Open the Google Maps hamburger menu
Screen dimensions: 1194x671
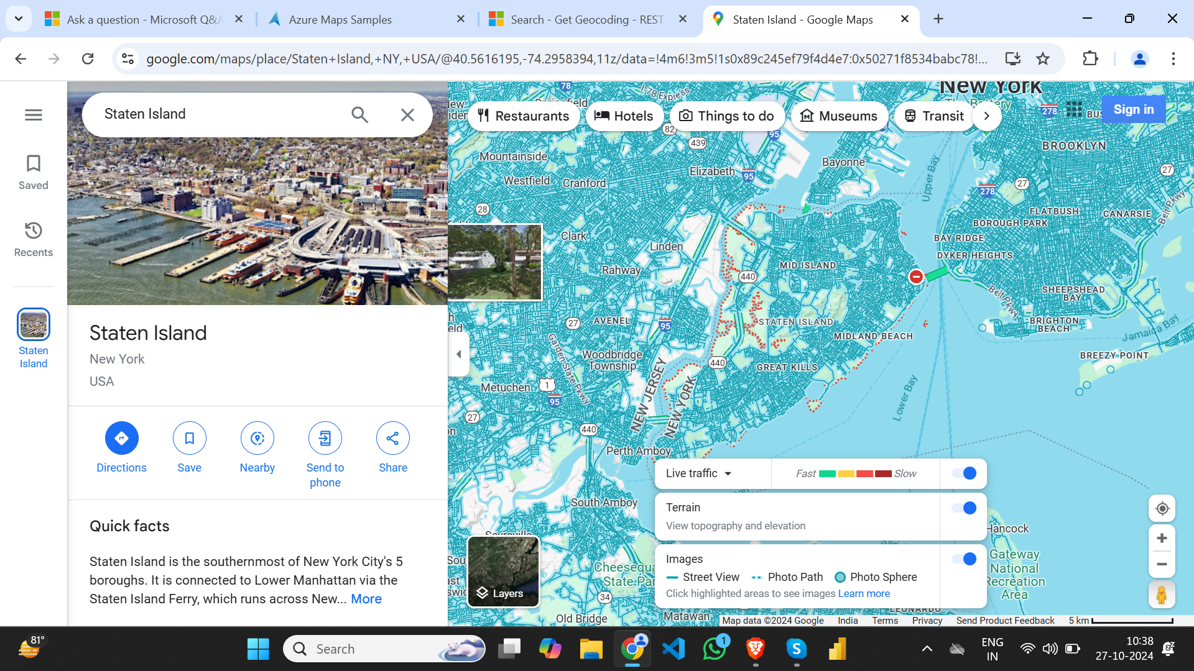click(34, 115)
